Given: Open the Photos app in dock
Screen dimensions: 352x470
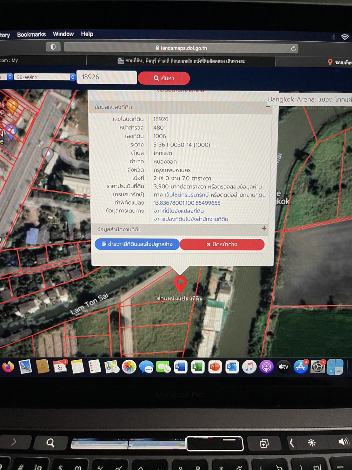Looking at the screenshot, I should point(129,367).
